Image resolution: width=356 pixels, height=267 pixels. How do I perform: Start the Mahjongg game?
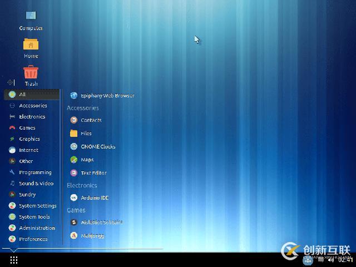point(92,235)
